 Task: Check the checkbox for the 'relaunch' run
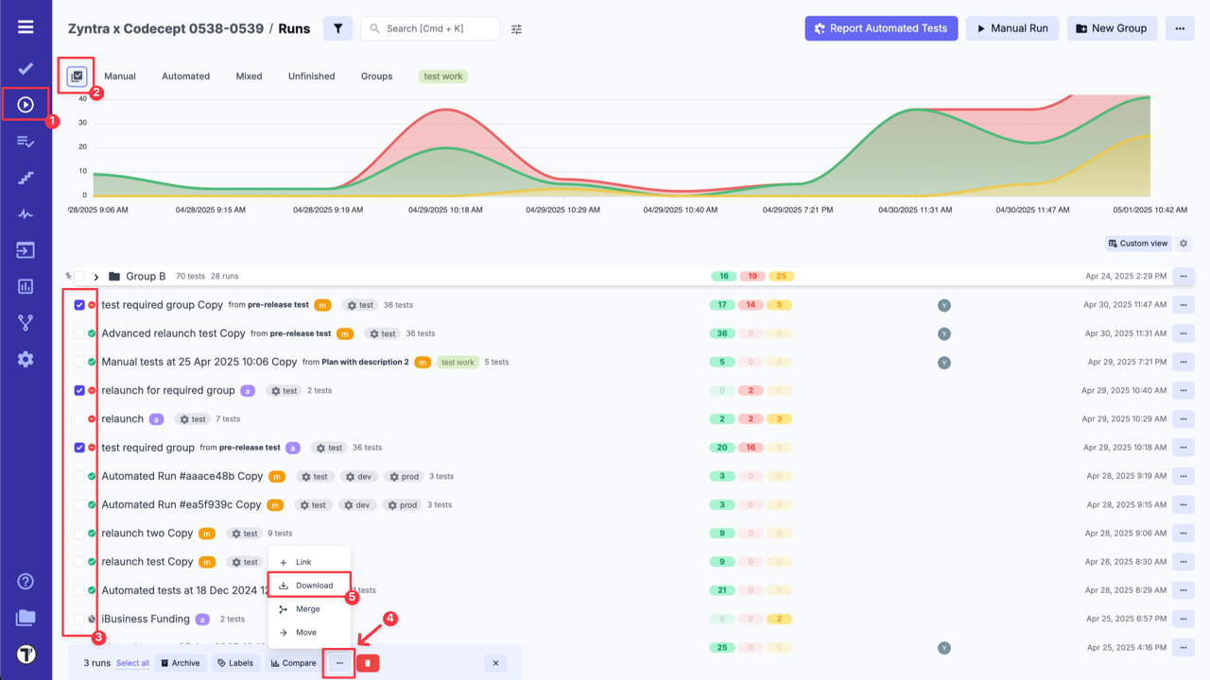point(79,418)
